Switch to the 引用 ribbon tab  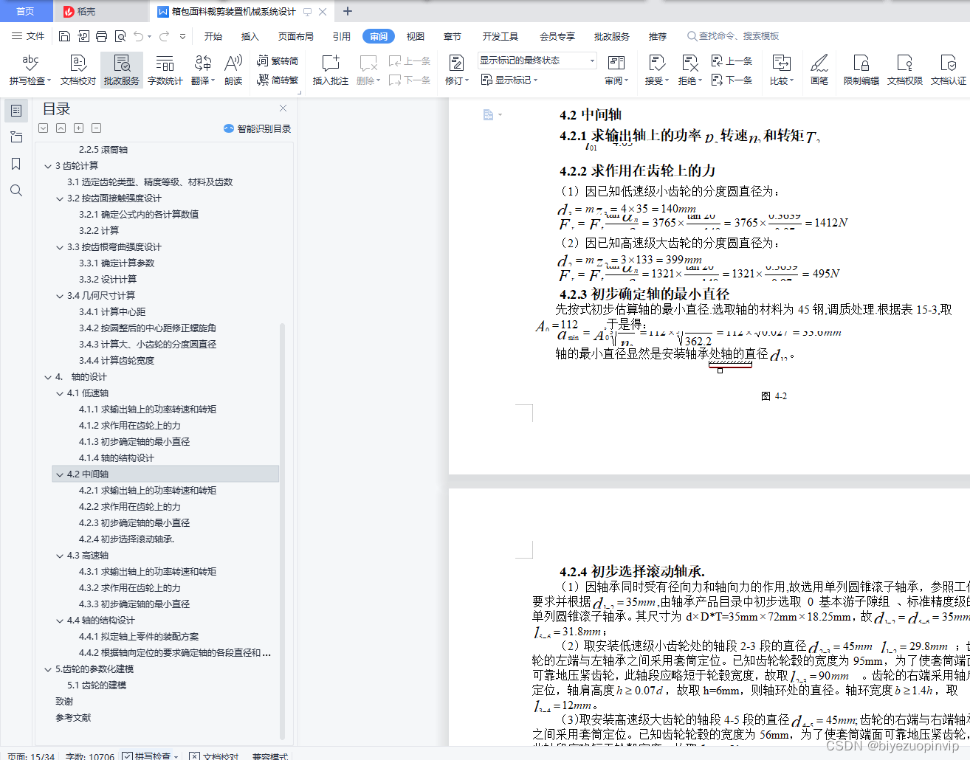(x=342, y=36)
